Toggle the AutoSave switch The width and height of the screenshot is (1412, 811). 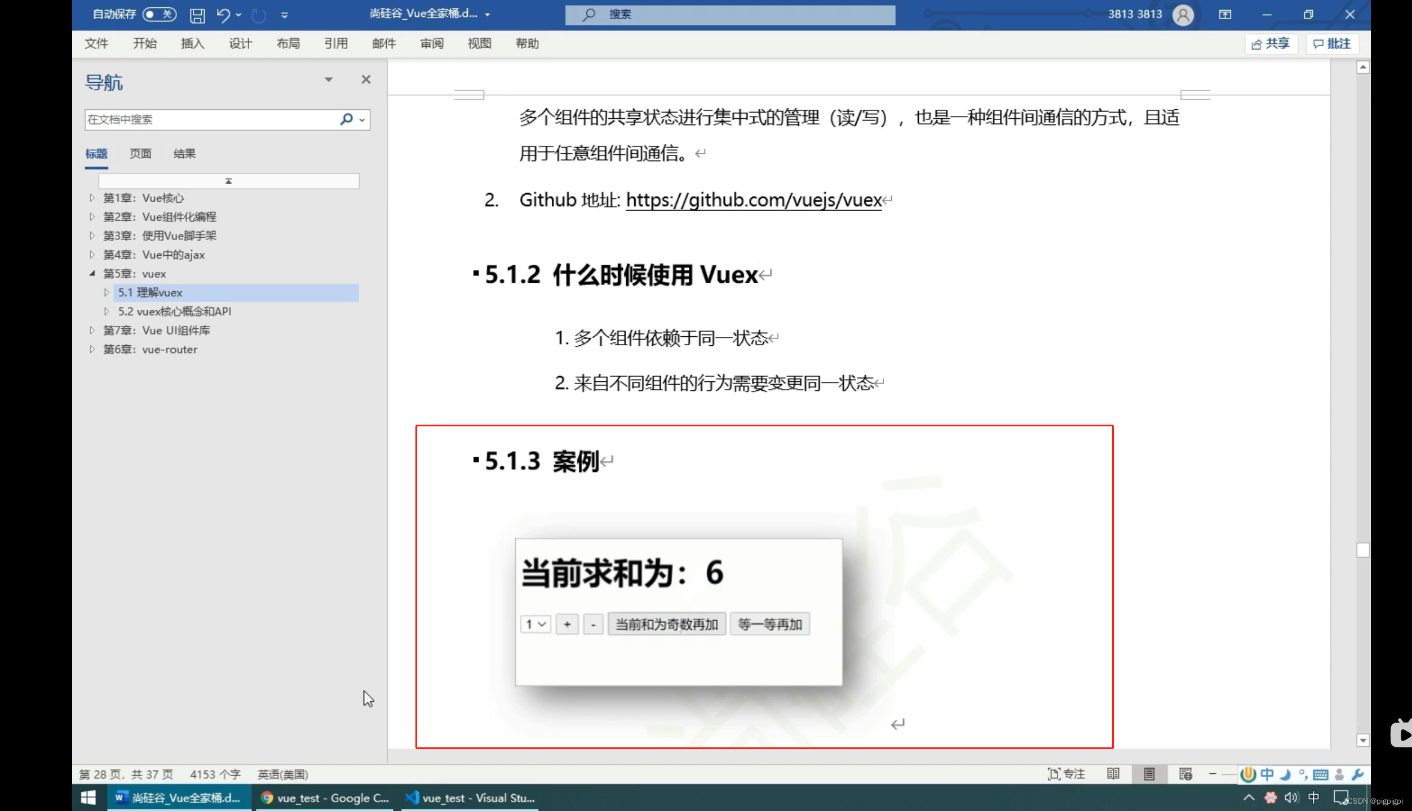click(x=160, y=14)
